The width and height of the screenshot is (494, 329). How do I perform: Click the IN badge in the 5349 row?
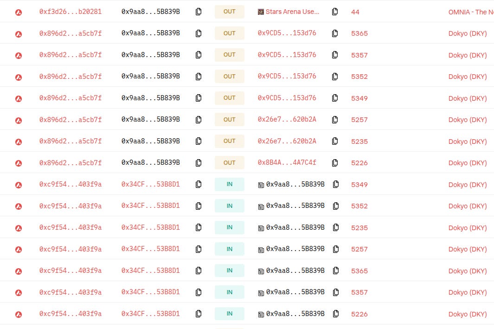pyautogui.click(x=229, y=184)
